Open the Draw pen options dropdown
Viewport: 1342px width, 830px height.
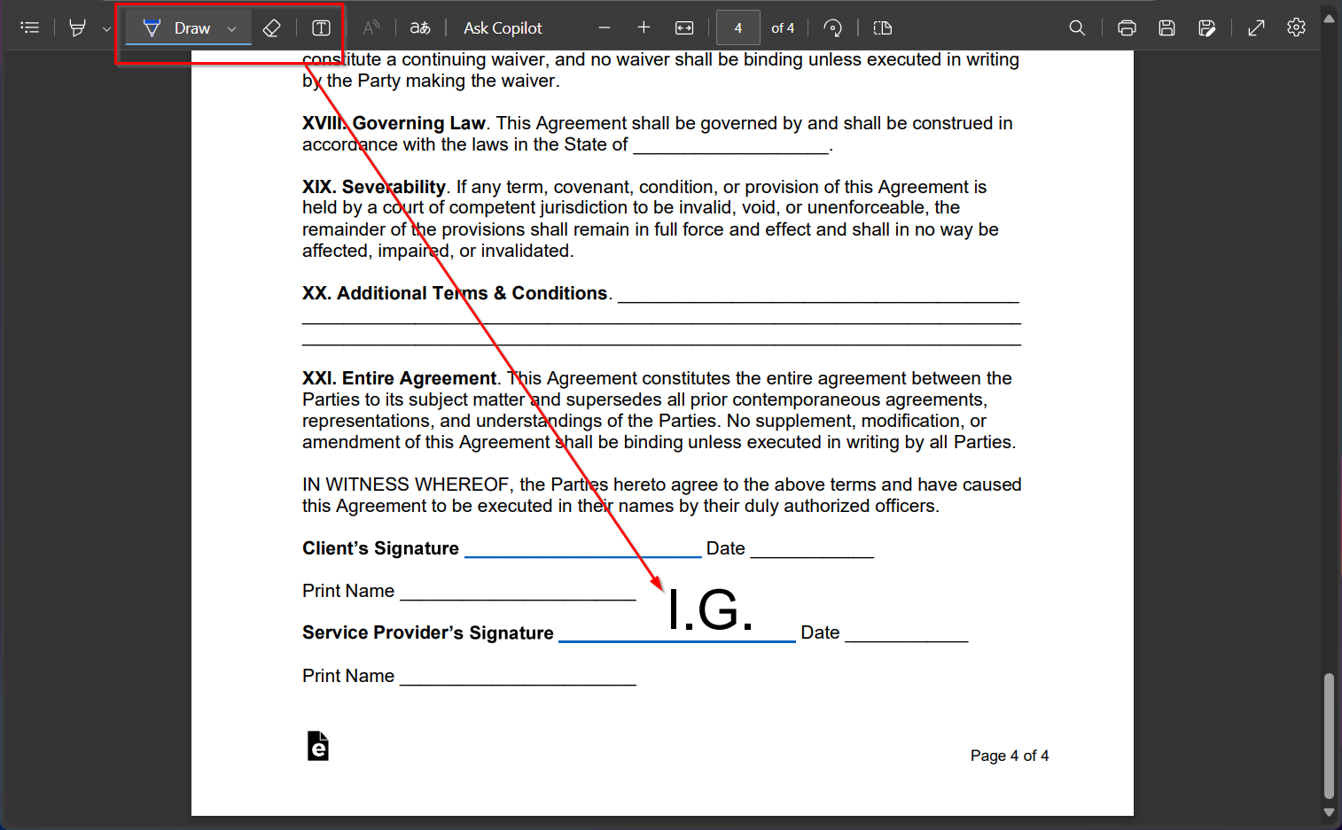click(x=231, y=27)
